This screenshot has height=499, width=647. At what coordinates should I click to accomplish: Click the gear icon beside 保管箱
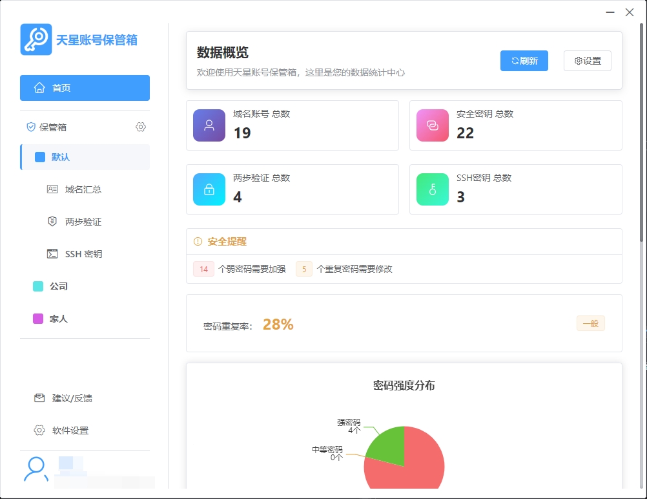click(141, 127)
